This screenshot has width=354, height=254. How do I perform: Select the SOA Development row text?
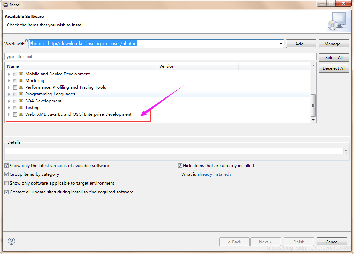[43, 101]
